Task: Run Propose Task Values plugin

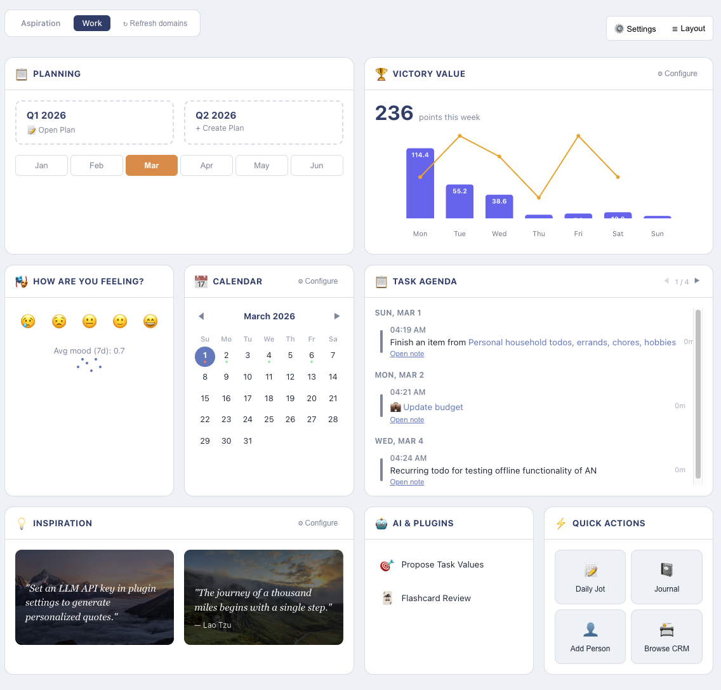Action: 442,564
